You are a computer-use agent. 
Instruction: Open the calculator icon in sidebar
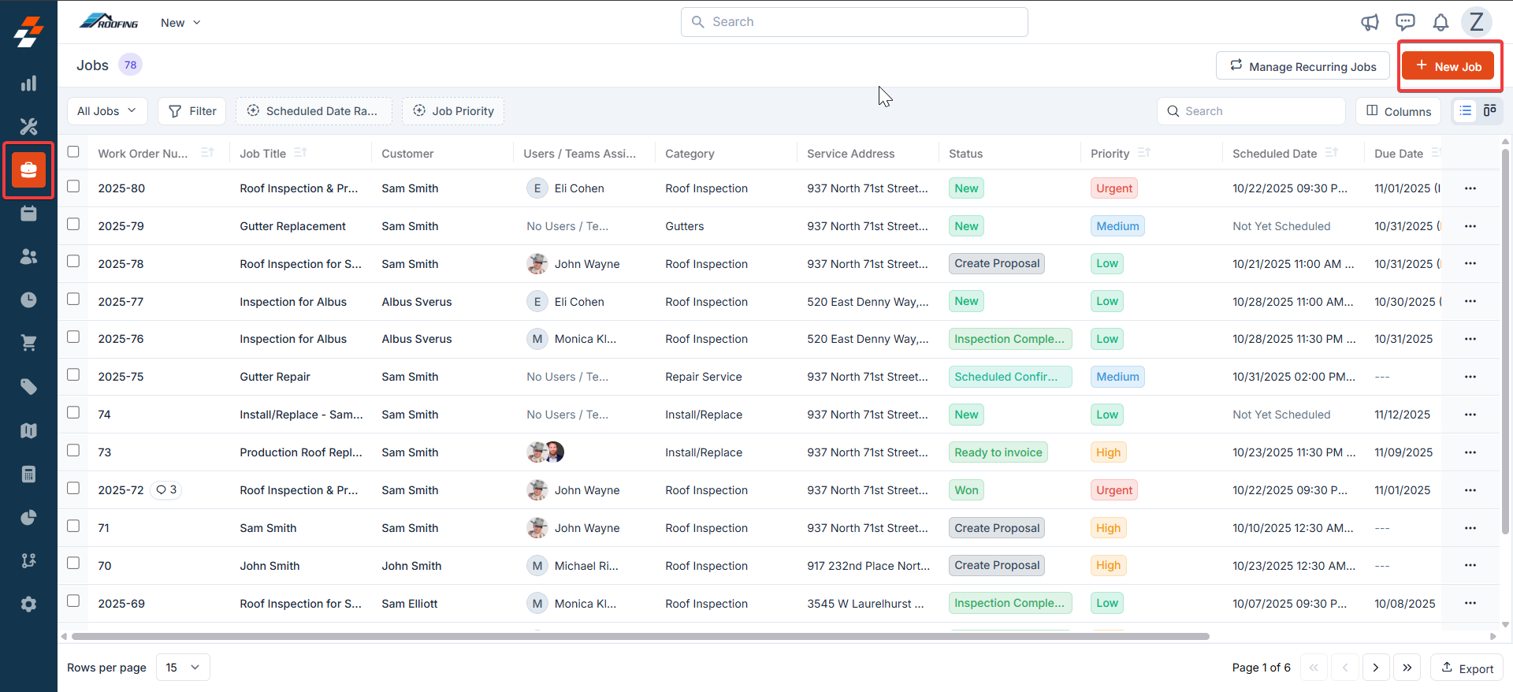(x=28, y=474)
